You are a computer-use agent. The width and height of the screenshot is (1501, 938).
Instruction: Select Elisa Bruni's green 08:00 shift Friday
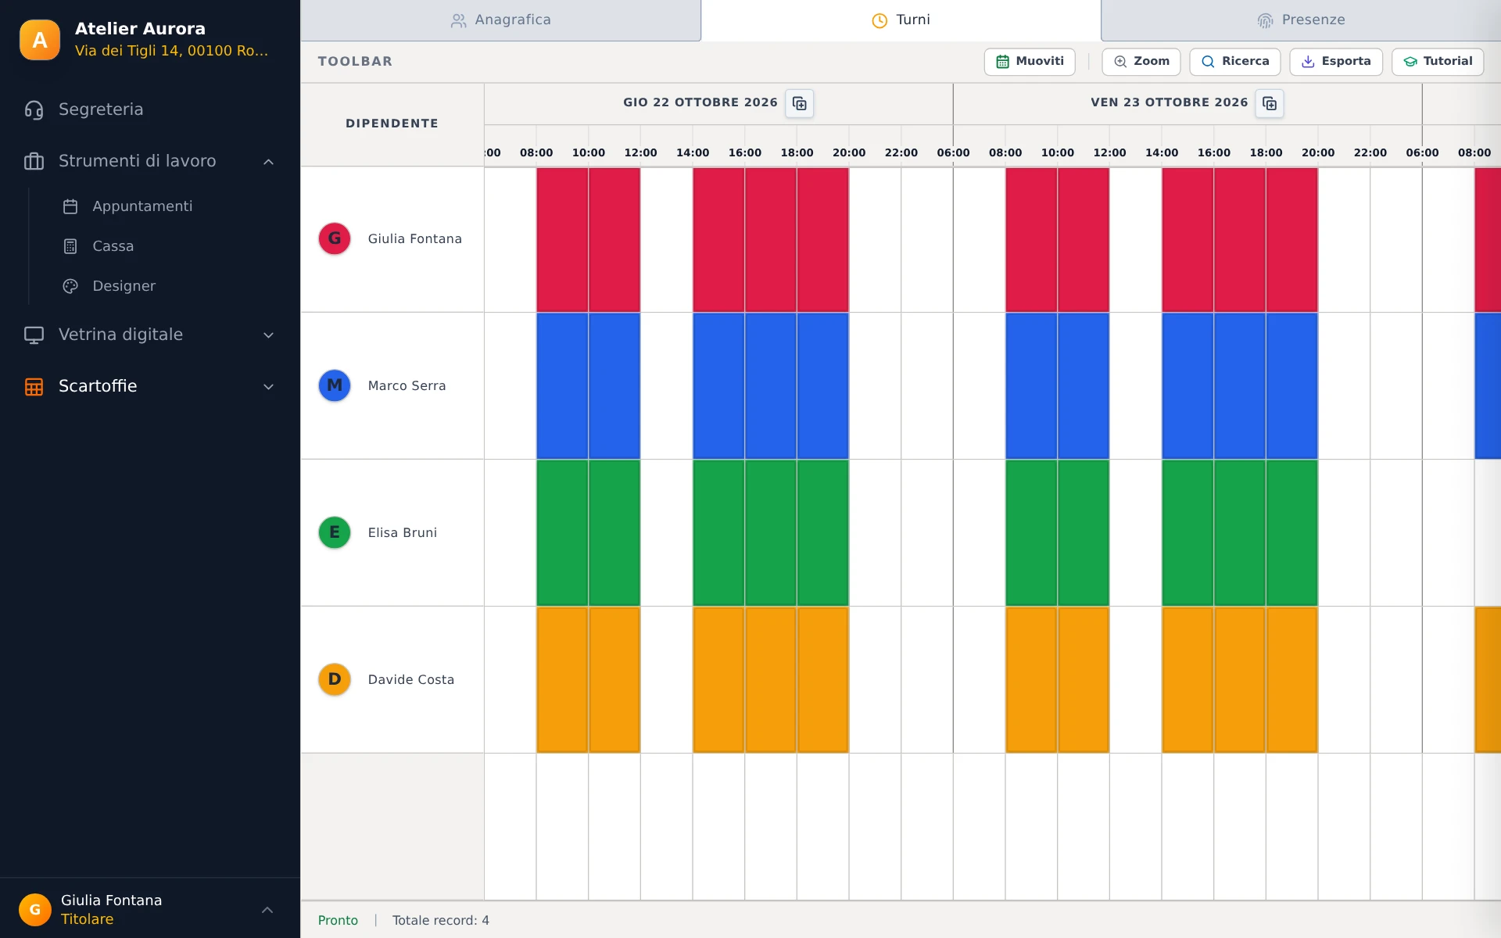pos(1031,533)
